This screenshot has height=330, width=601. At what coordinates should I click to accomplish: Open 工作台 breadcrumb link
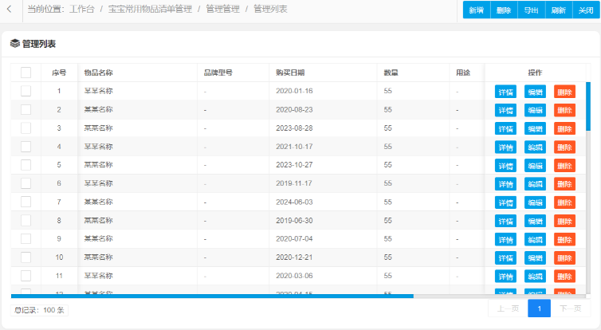pyautogui.click(x=82, y=10)
